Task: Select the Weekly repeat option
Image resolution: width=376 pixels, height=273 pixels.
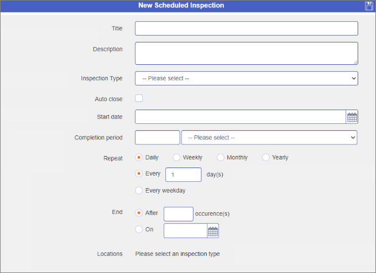Action: 176,158
